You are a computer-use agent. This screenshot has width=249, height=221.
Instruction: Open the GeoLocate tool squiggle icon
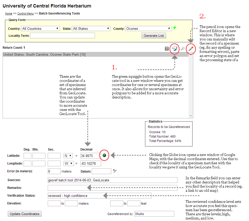(175, 48)
